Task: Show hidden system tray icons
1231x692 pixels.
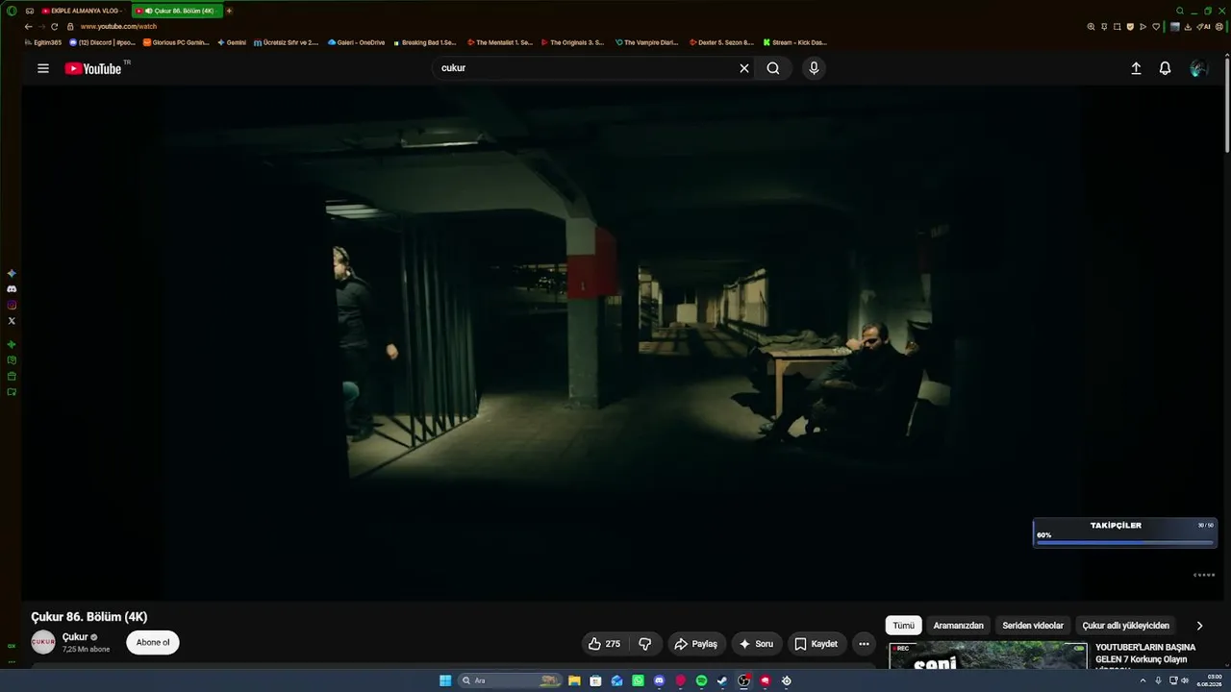Action: tap(1143, 680)
